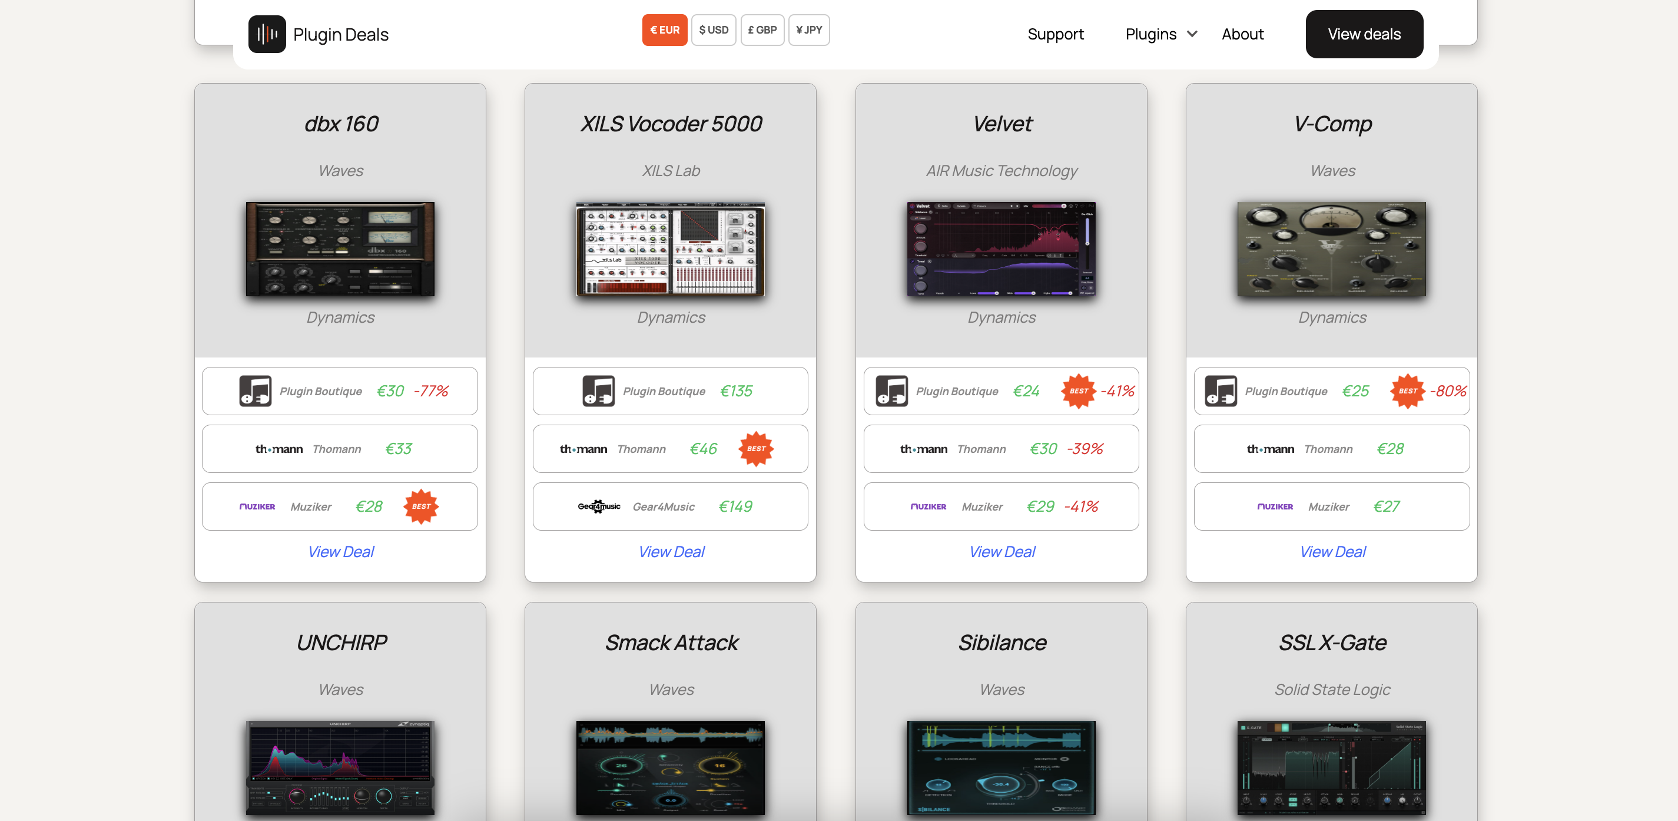
Task: Click the Thomann logo in the XILS Vocoder 5000 card
Action: (583, 448)
